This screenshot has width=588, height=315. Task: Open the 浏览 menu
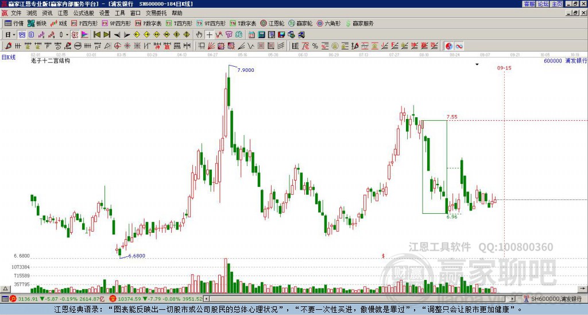32,13
